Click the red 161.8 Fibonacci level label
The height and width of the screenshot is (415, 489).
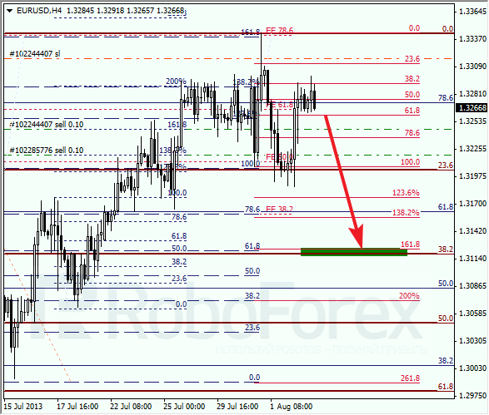click(x=410, y=244)
